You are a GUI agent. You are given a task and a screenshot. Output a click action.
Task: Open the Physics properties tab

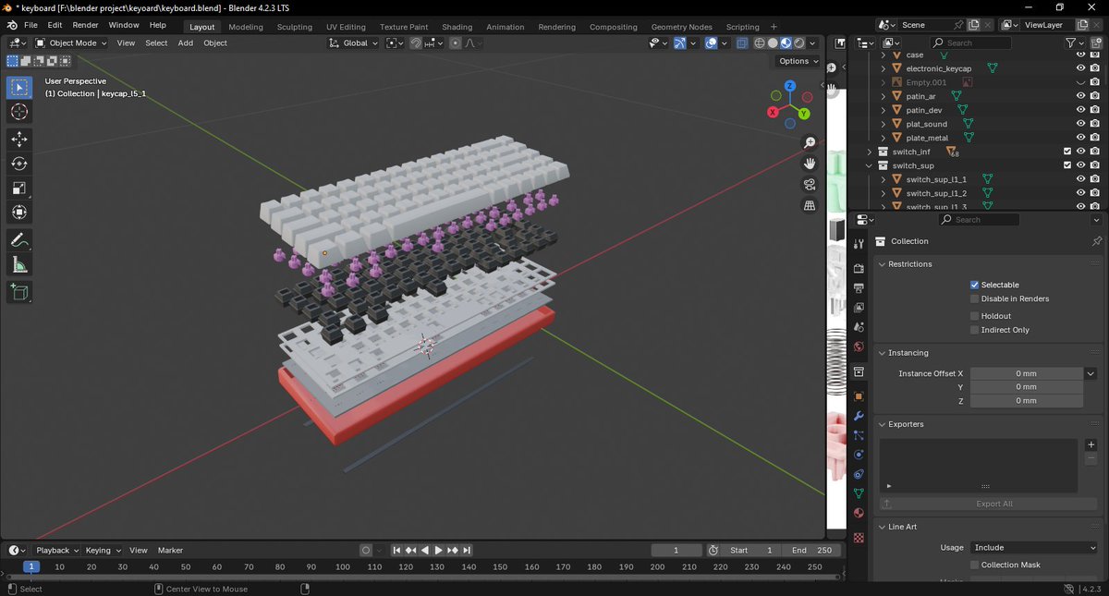(x=859, y=455)
